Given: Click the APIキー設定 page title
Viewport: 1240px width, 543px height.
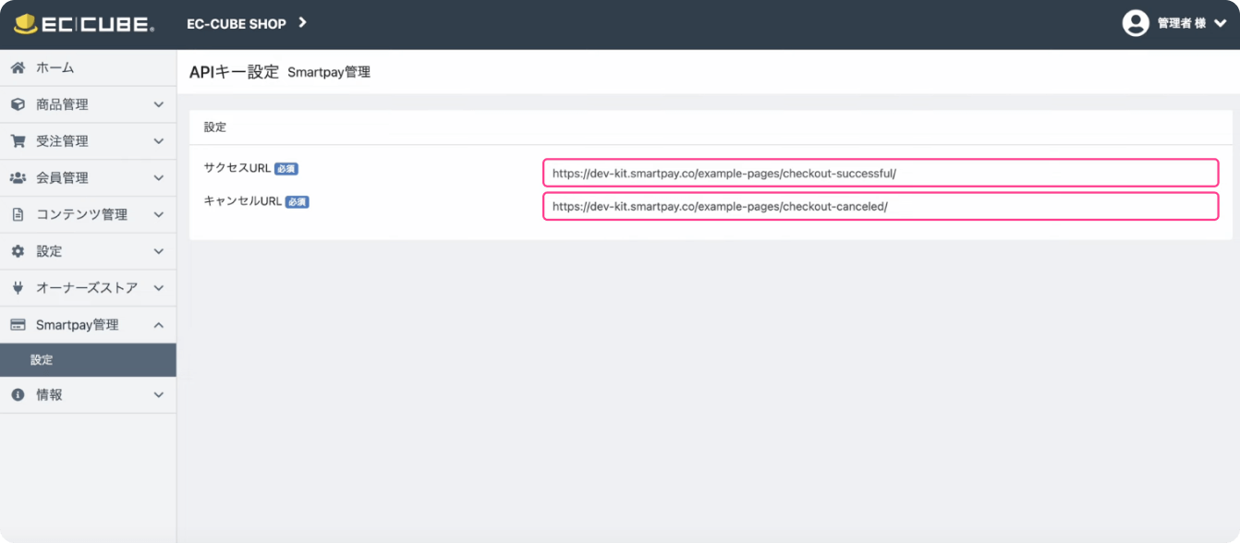Looking at the screenshot, I should 234,71.
